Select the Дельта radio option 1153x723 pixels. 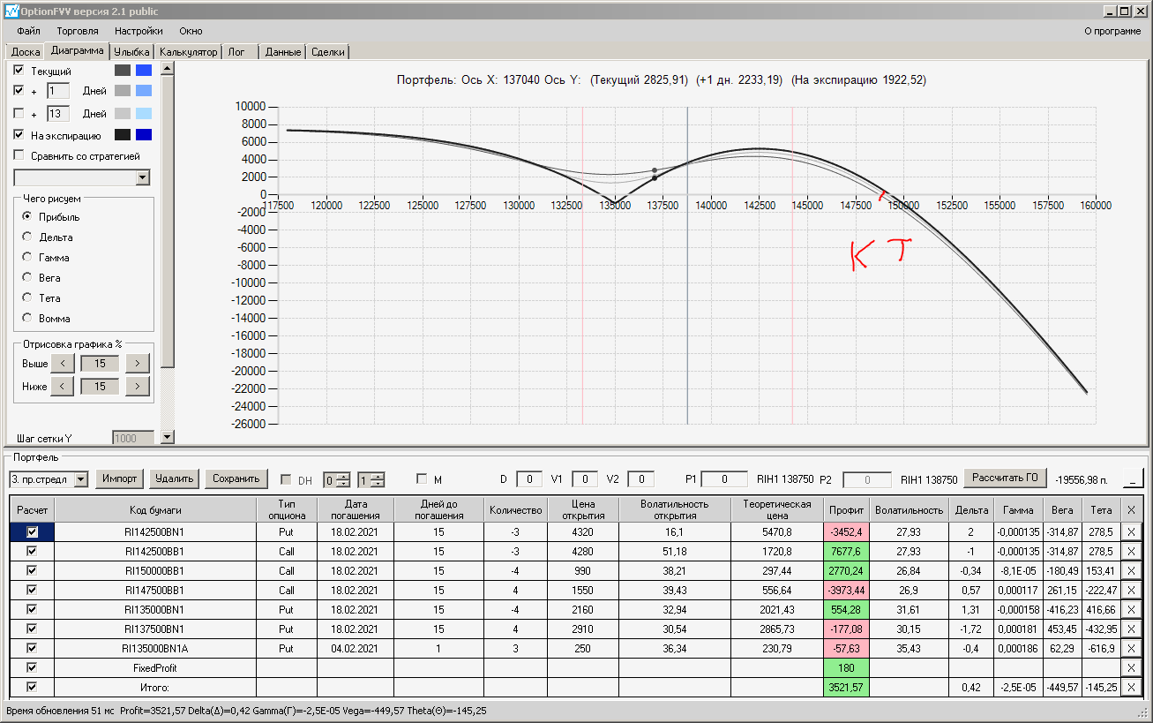pos(27,237)
